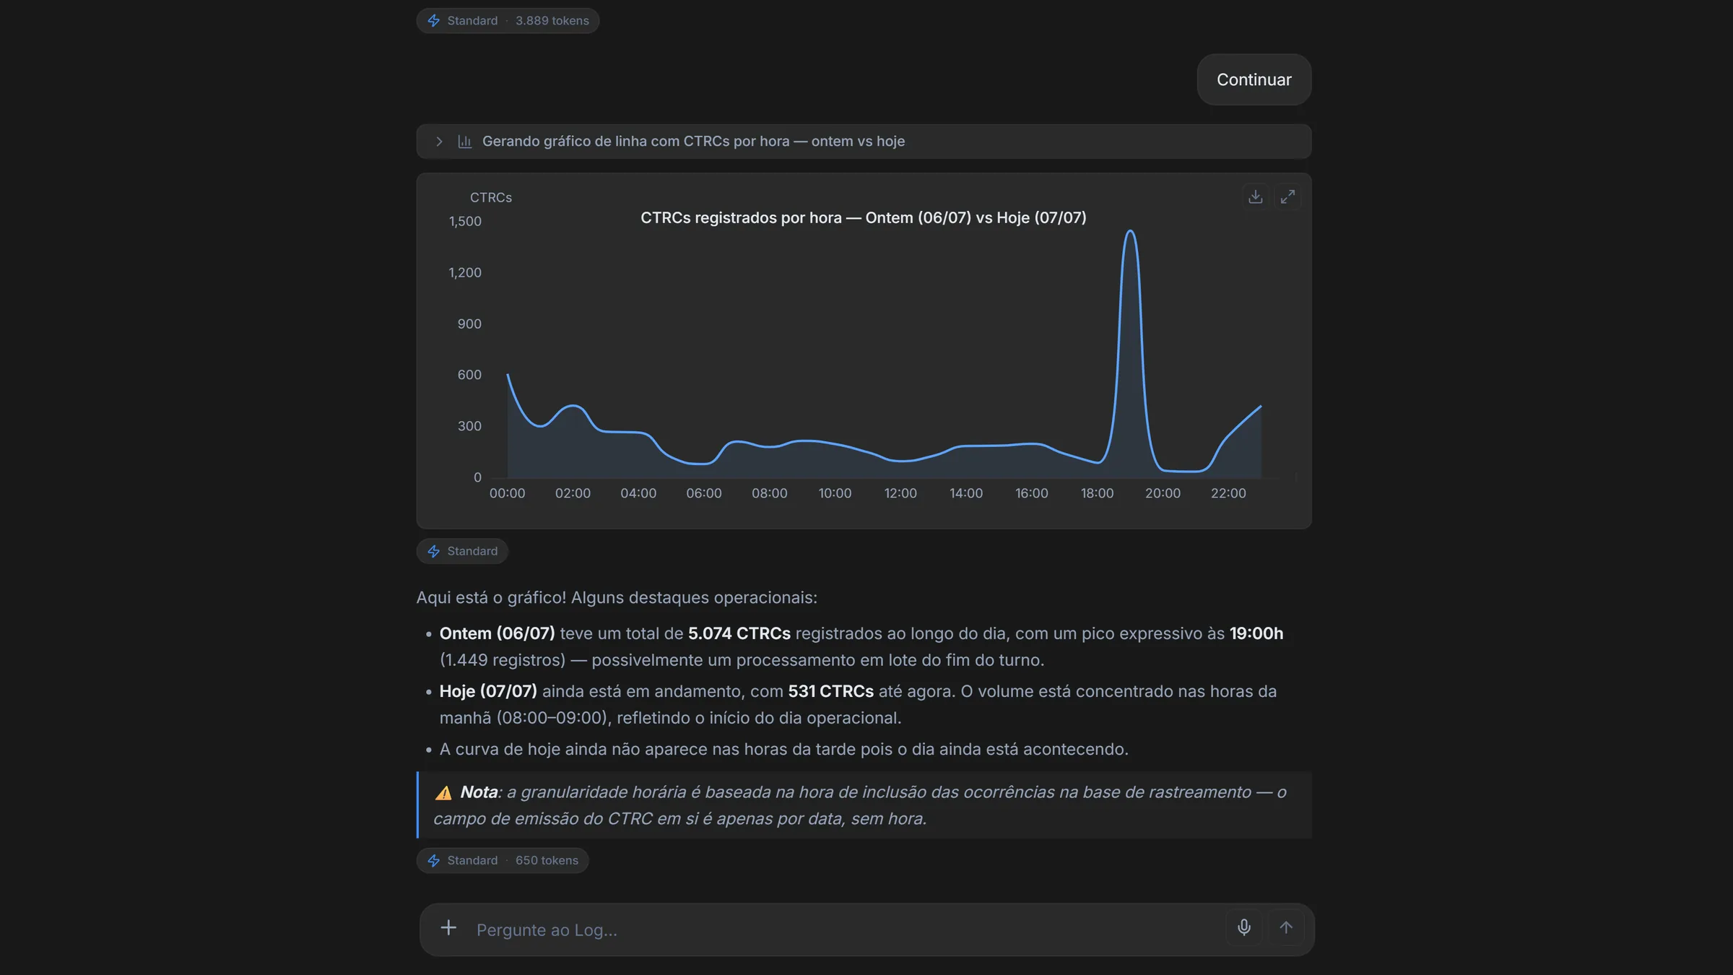This screenshot has width=1733, height=975.
Task: Click the '08:00' x-axis label
Action: click(770, 493)
